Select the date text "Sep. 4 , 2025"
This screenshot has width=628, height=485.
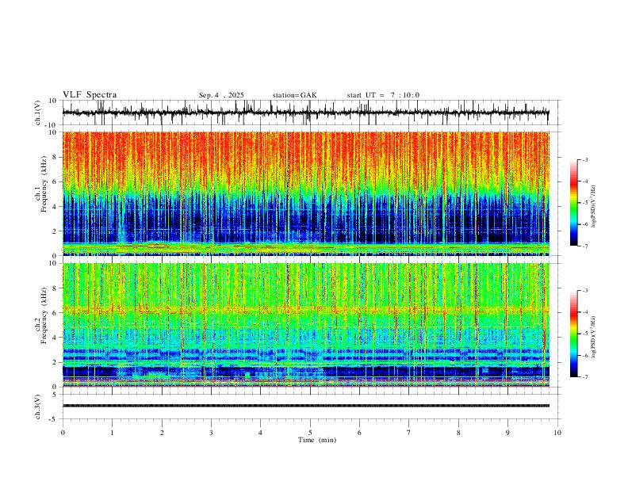(221, 95)
